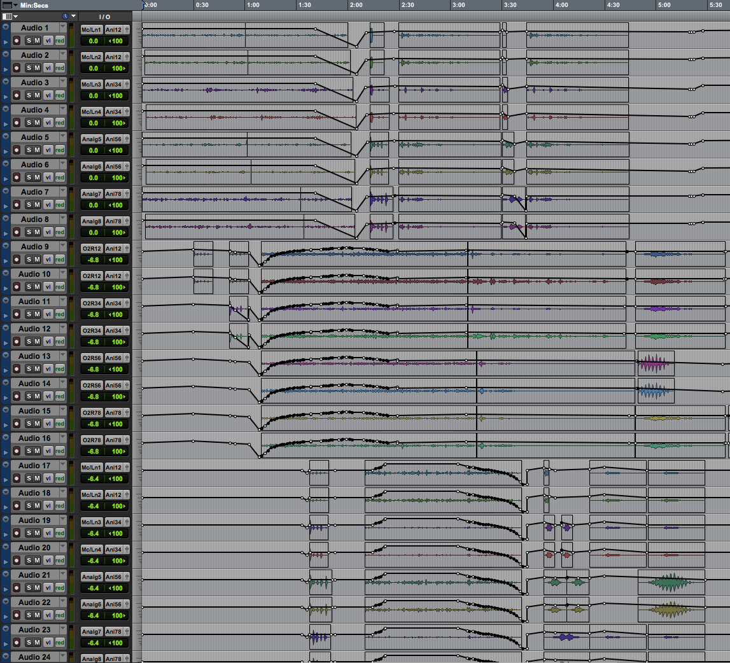Click the O2R56 input selector on Audio 14
Viewport: 730px width, 663px height.
tap(91, 385)
